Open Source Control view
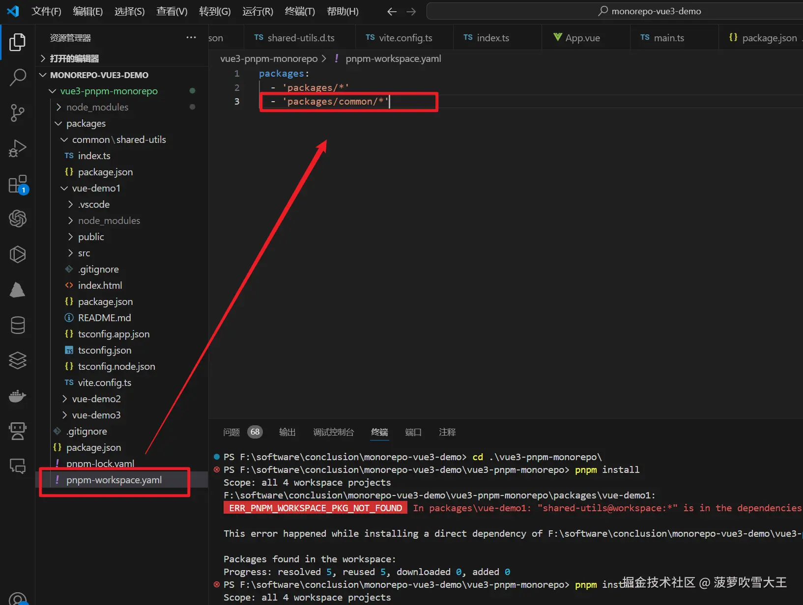The image size is (803, 605). pyautogui.click(x=18, y=113)
